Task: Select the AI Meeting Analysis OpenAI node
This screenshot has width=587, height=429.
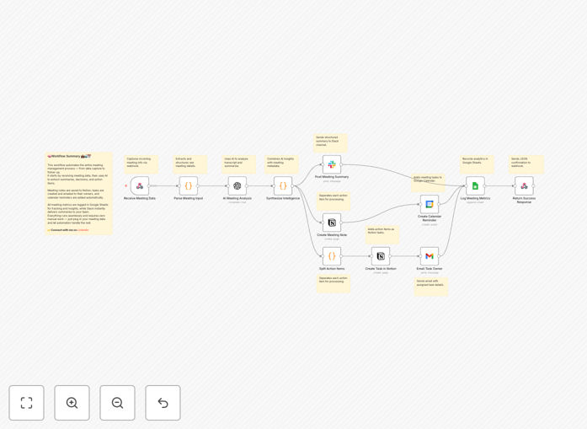Action: pyautogui.click(x=237, y=185)
